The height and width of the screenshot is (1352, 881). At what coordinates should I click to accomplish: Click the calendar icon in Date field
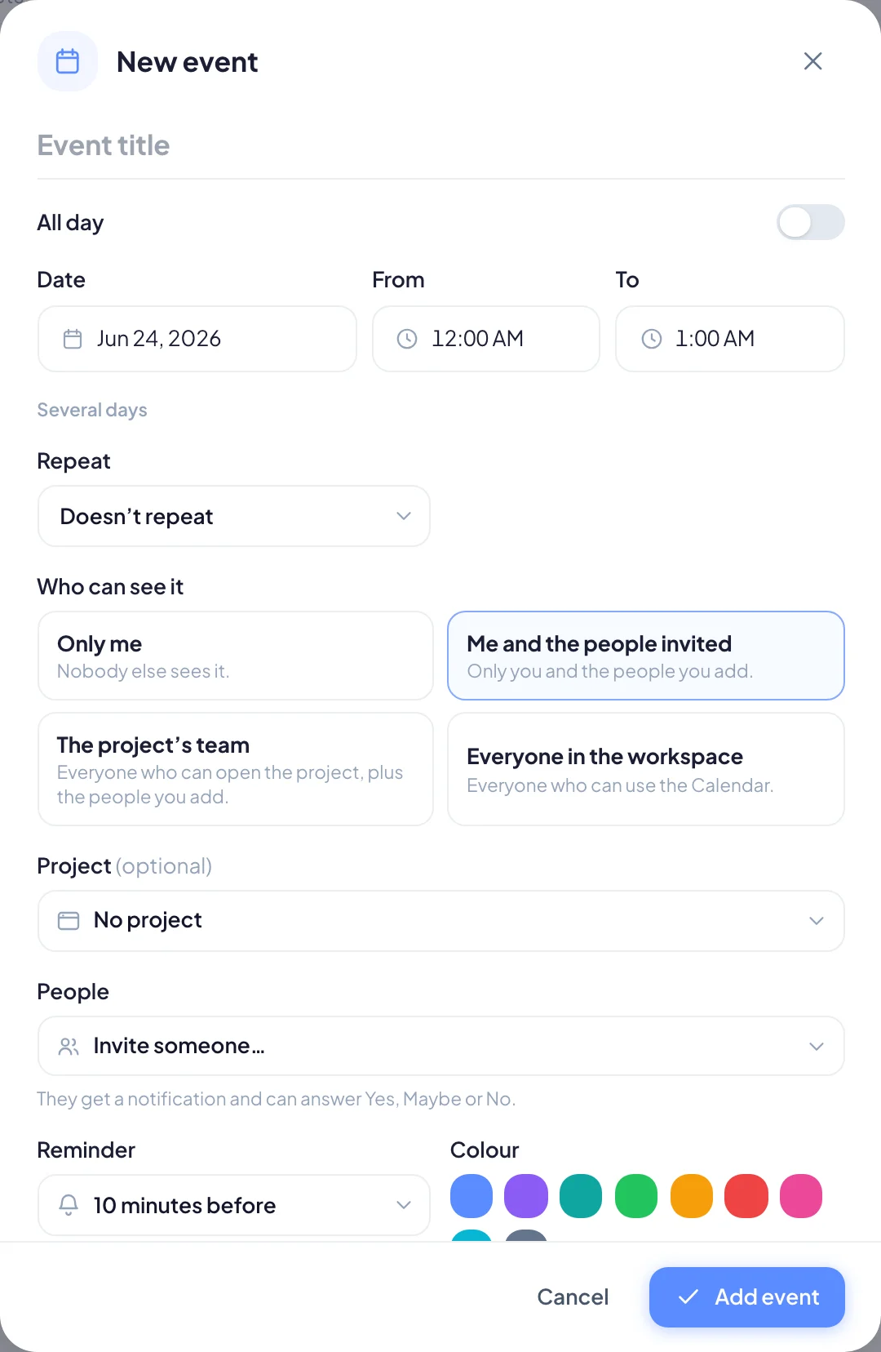73,339
